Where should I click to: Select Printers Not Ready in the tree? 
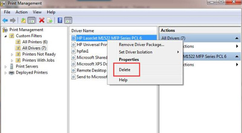pyautogui.click(x=39, y=54)
